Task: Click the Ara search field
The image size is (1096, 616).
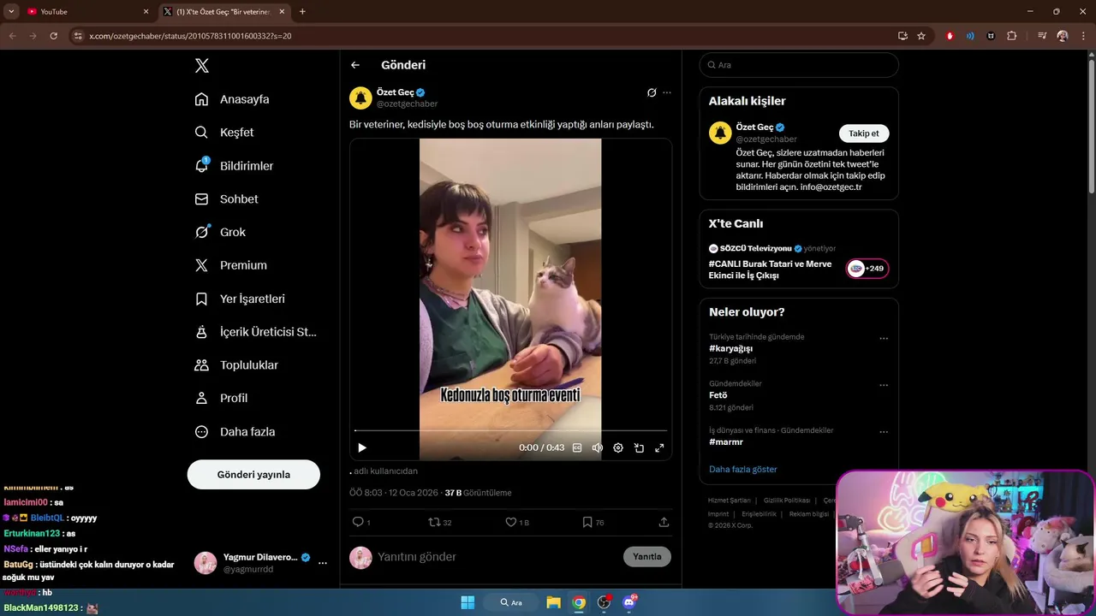Action: pos(799,65)
